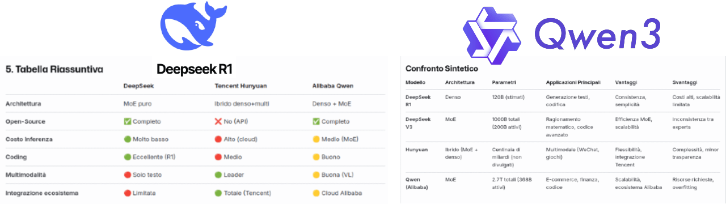Click the green checkmark in Alibaba Qwen Open-Source
This screenshot has height=204, width=726.
pos(316,121)
